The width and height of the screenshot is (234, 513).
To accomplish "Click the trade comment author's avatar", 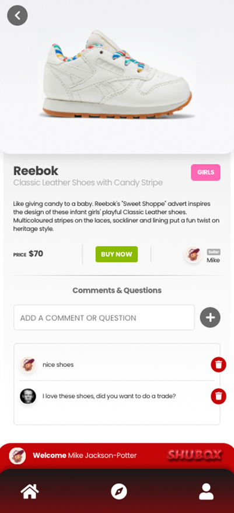I will (28, 396).
